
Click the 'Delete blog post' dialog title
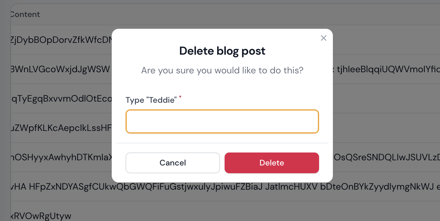coord(222,51)
